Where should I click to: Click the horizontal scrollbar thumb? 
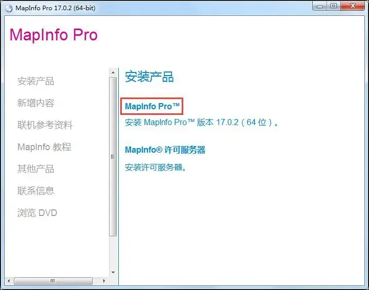53,281
